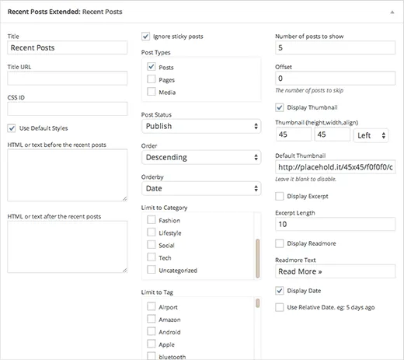Check the Media post type

click(151, 92)
